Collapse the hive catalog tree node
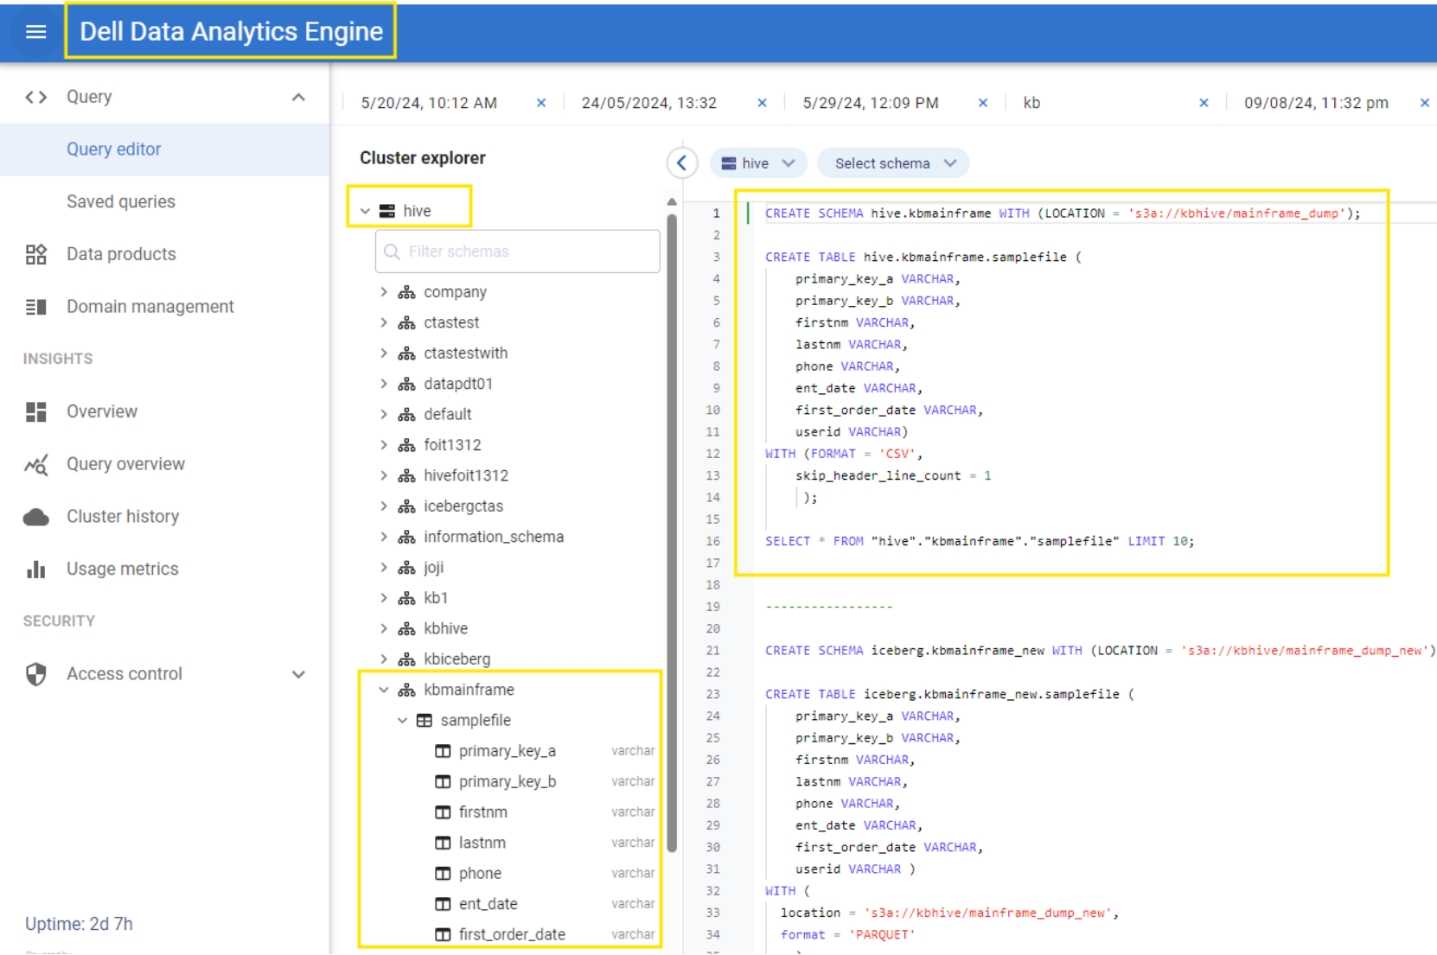Image resolution: width=1437 pixels, height=955 pixels. (365, 211)
